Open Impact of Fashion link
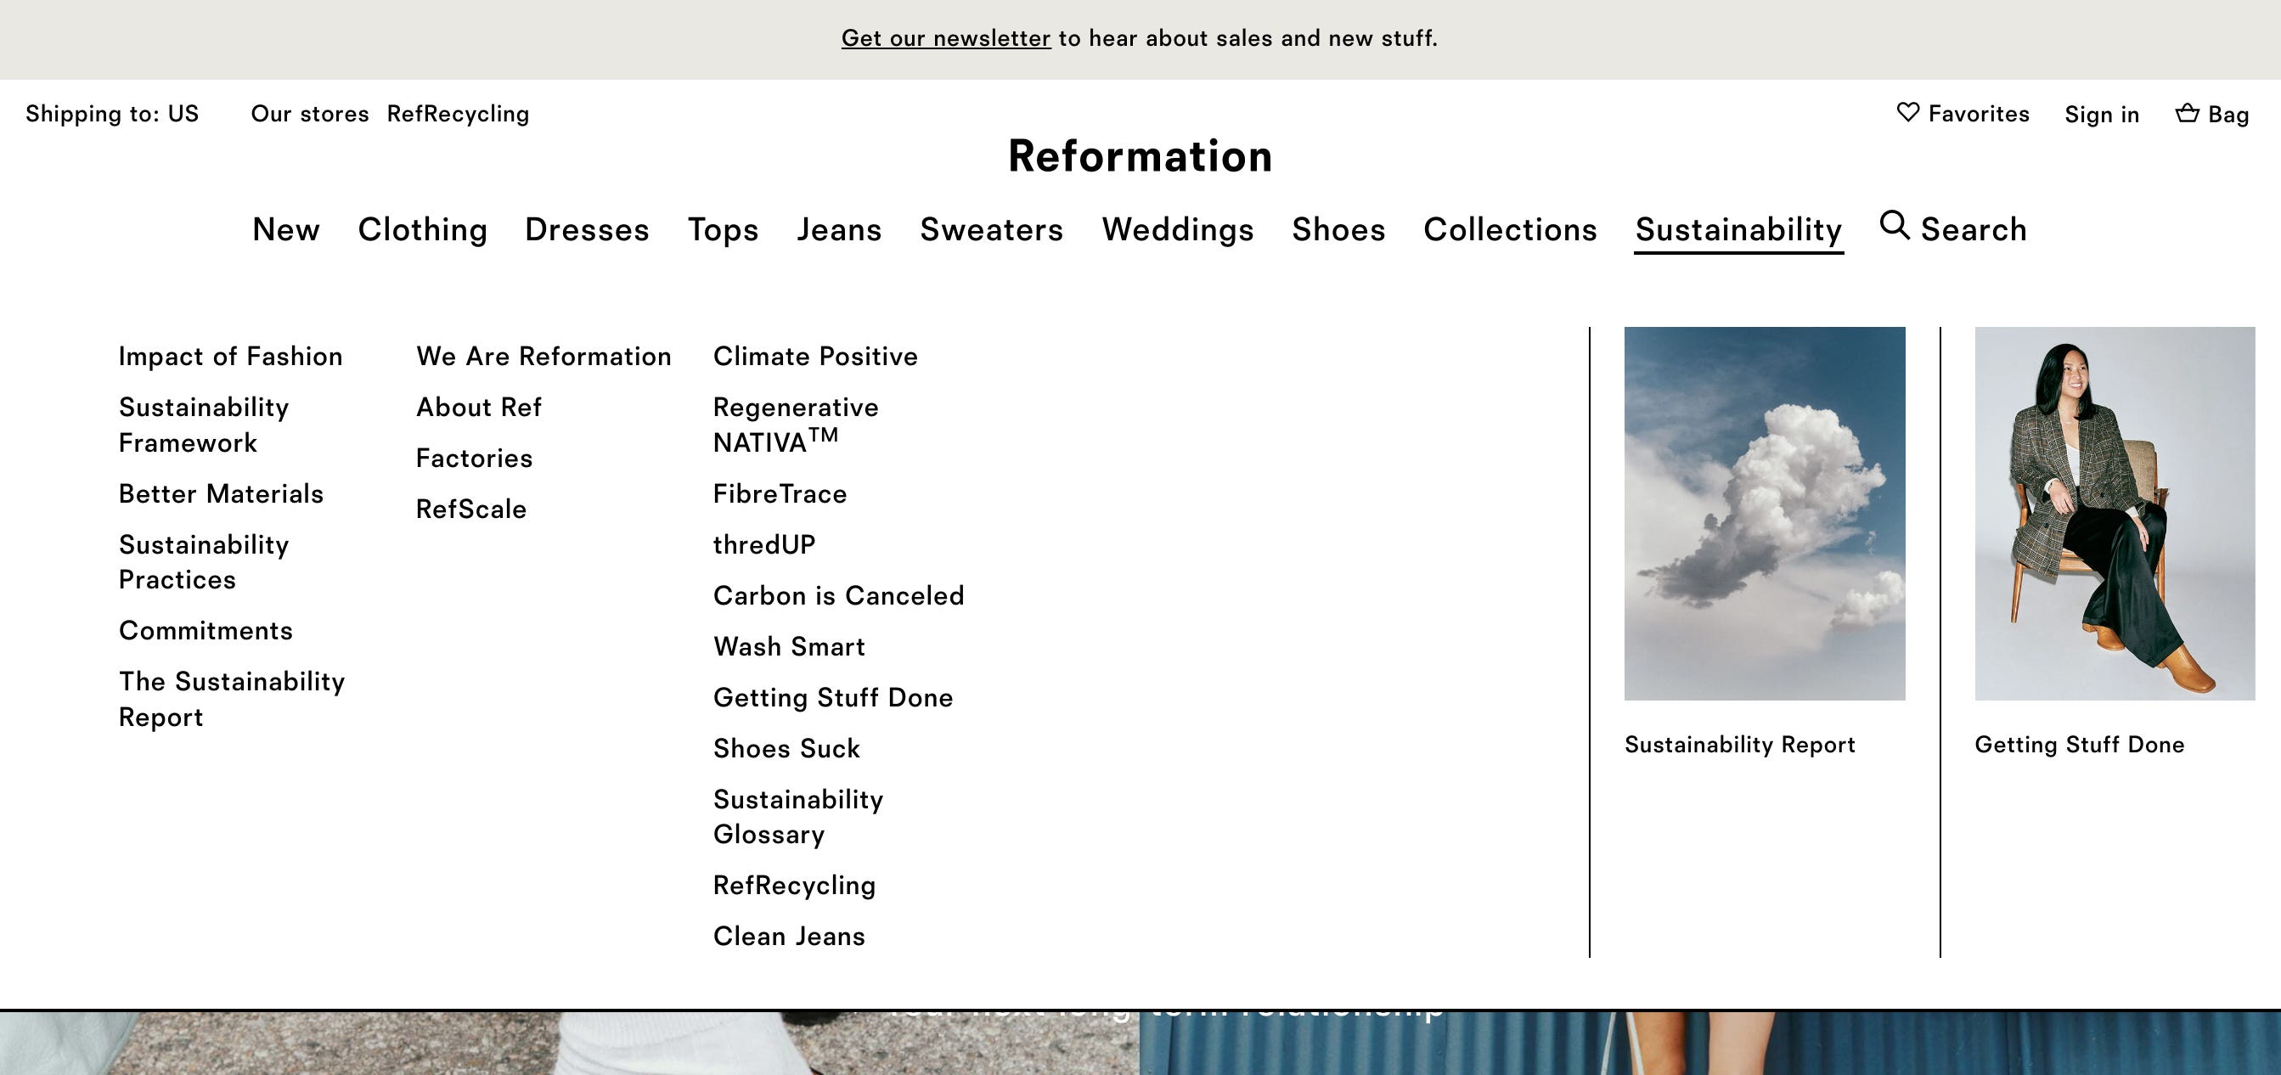Viewport: 2281px width, 1075px height. (230, 356)
